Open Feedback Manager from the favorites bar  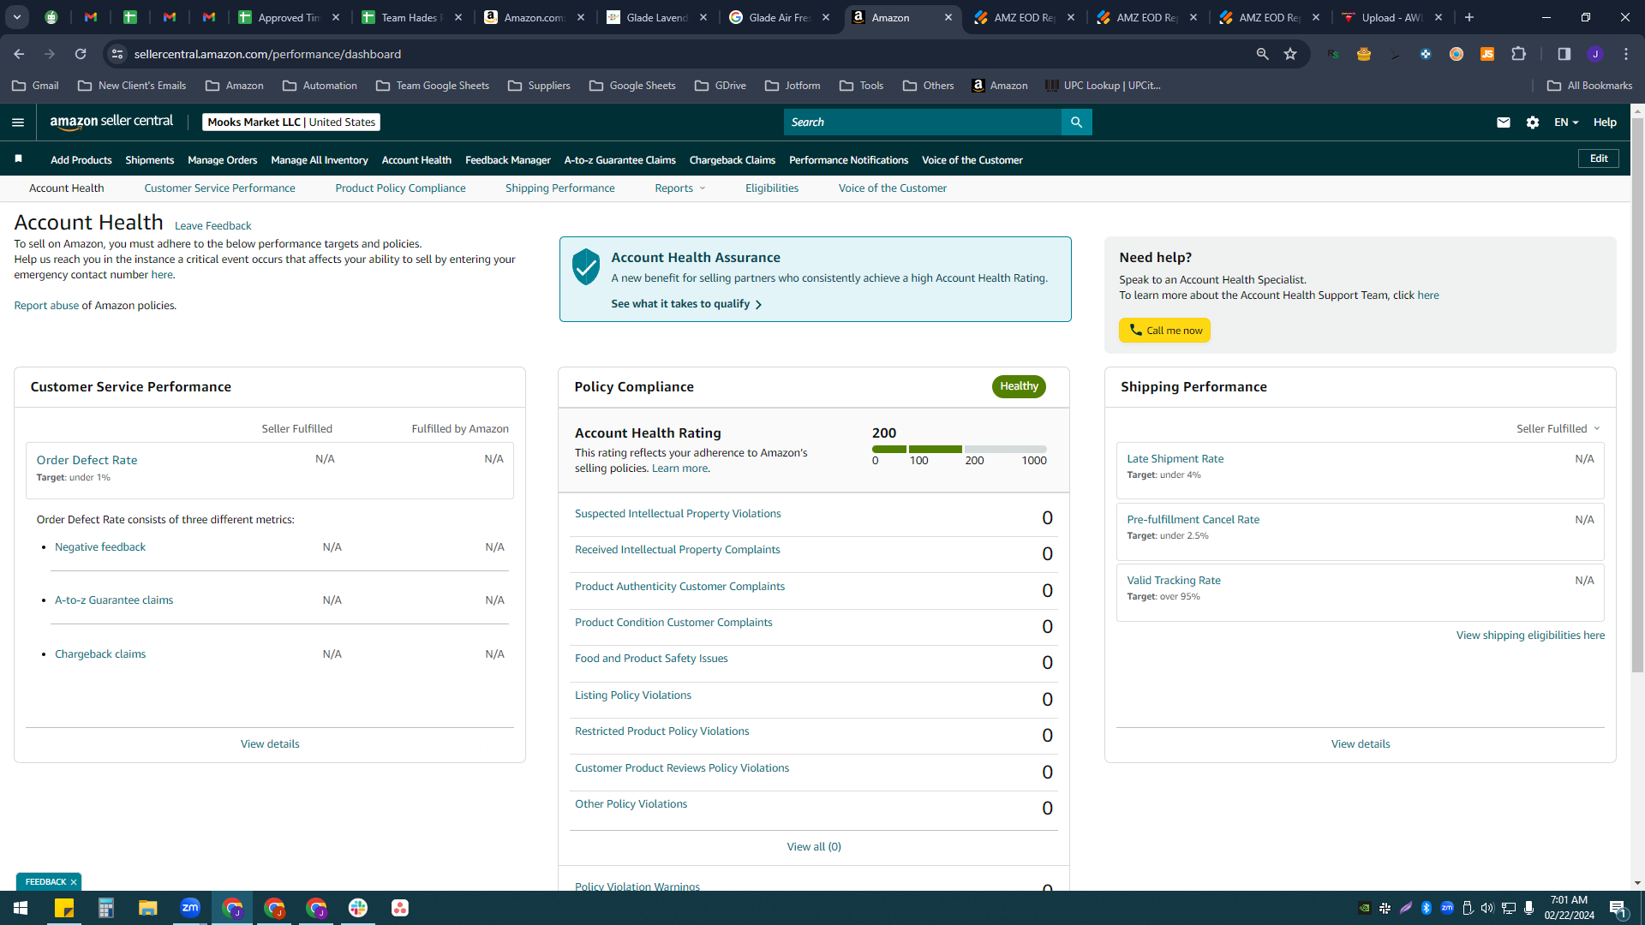(508, 160)
